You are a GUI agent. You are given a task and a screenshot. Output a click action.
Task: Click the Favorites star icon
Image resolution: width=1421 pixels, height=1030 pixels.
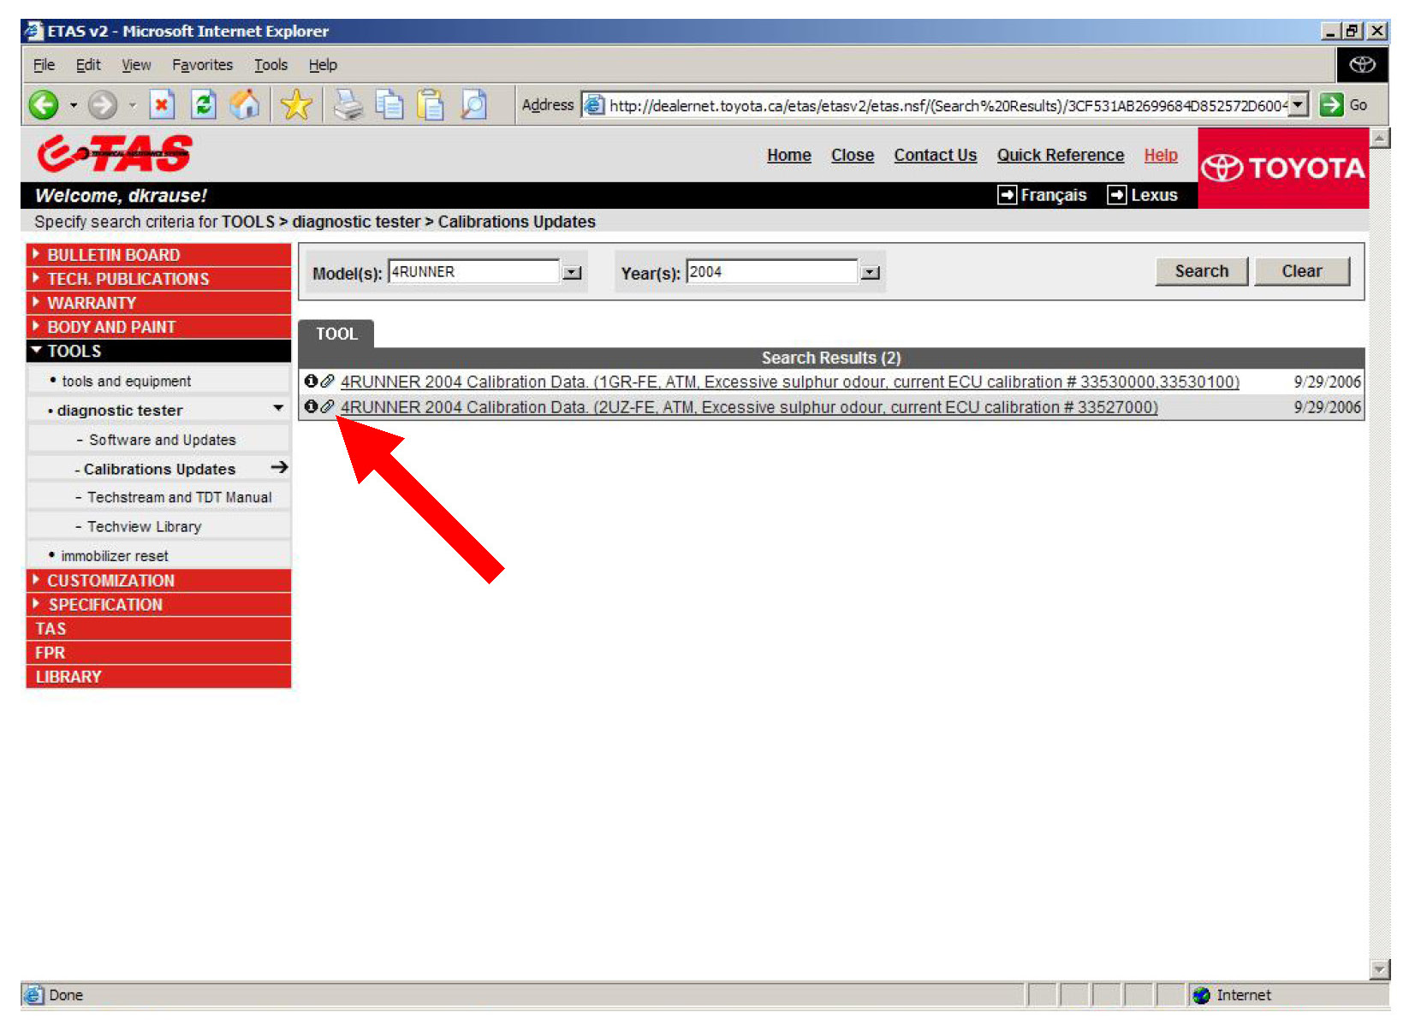click(296, 105)
